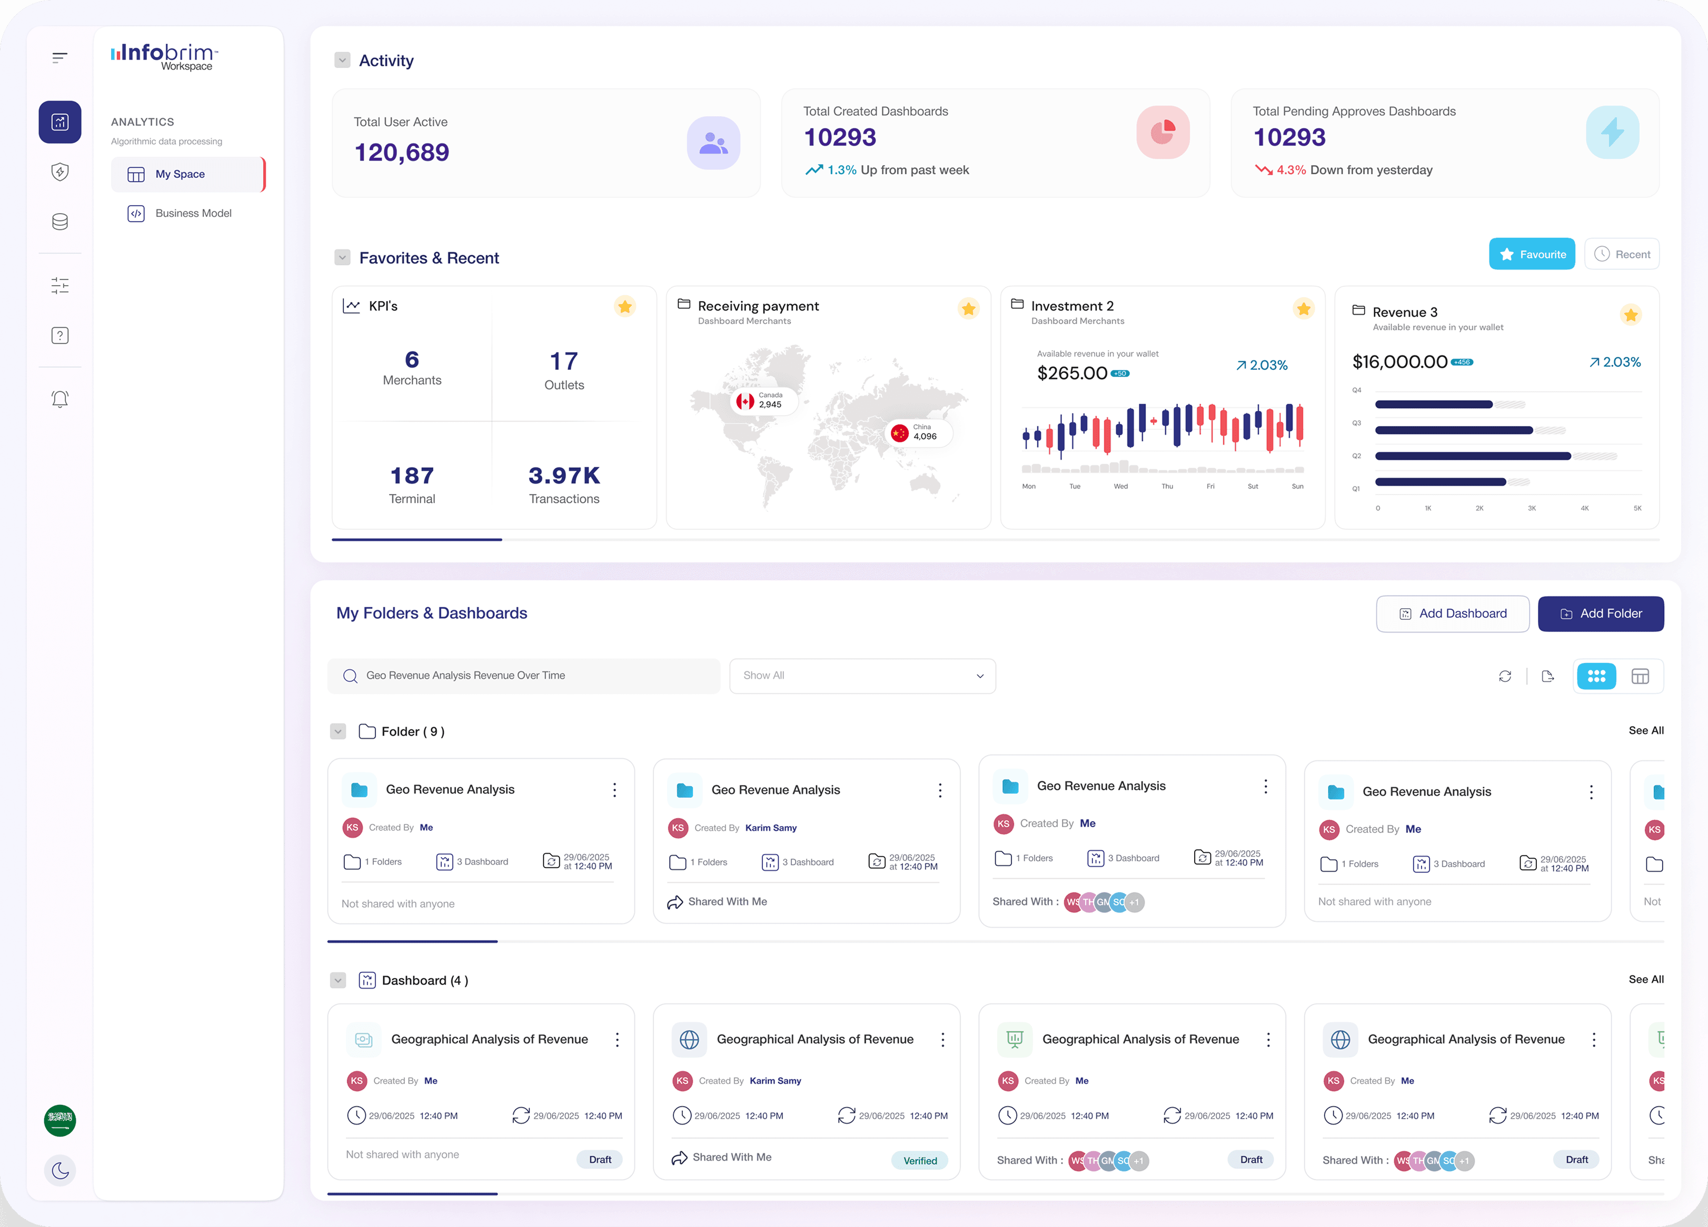1708x1227 pixels.
Task: Click the Verified status badge
Action: (x=920, y=1161)
